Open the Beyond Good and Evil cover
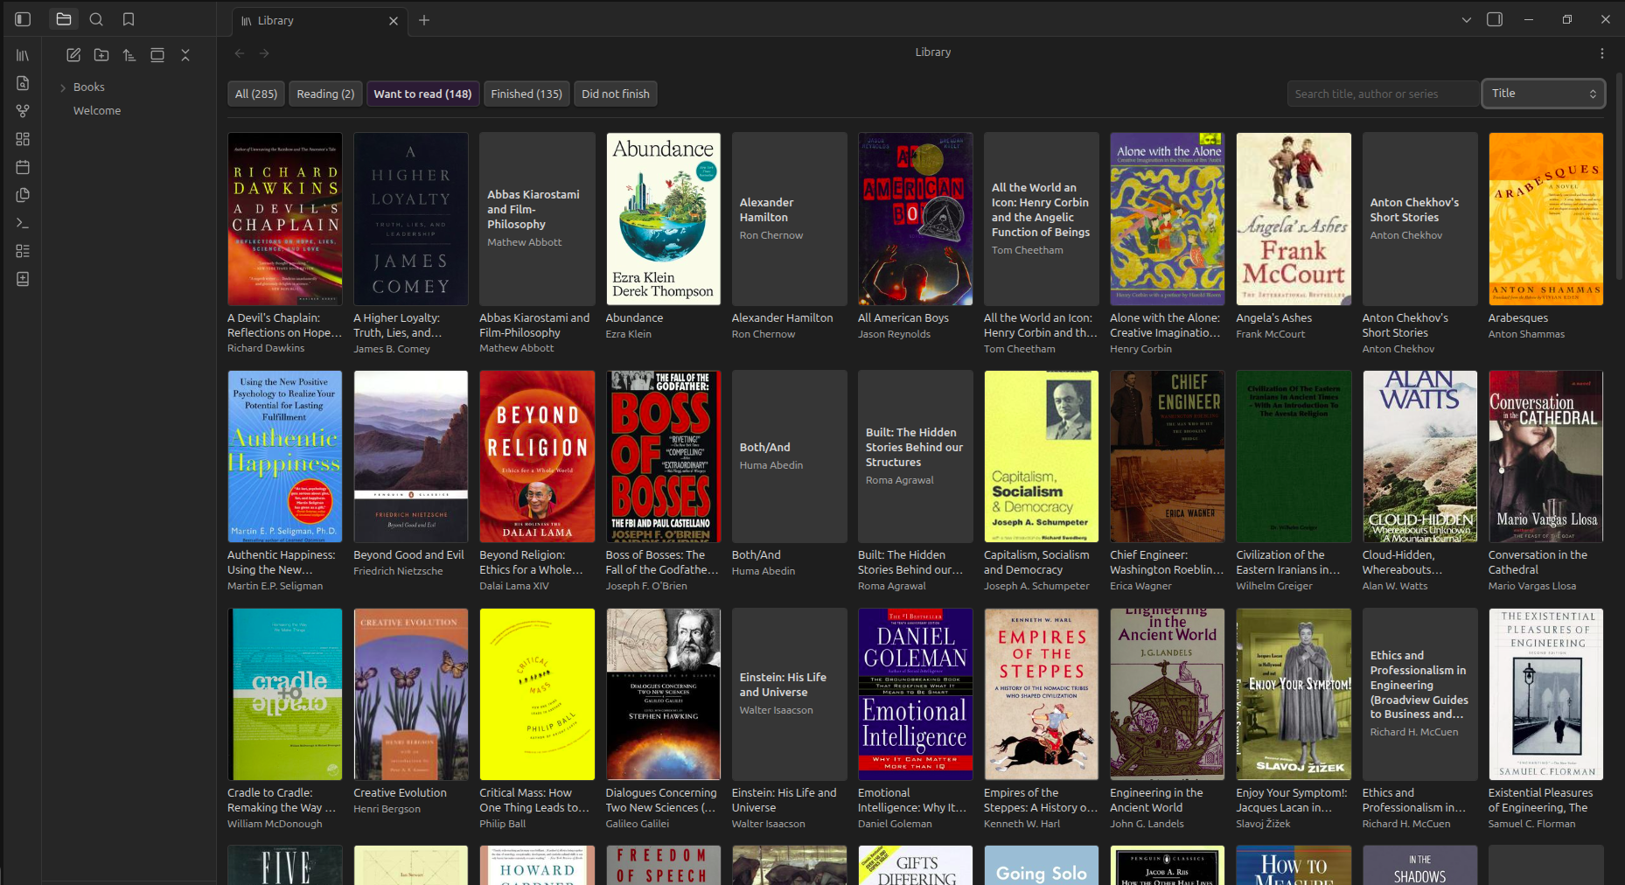 click(x=411, y=456)
